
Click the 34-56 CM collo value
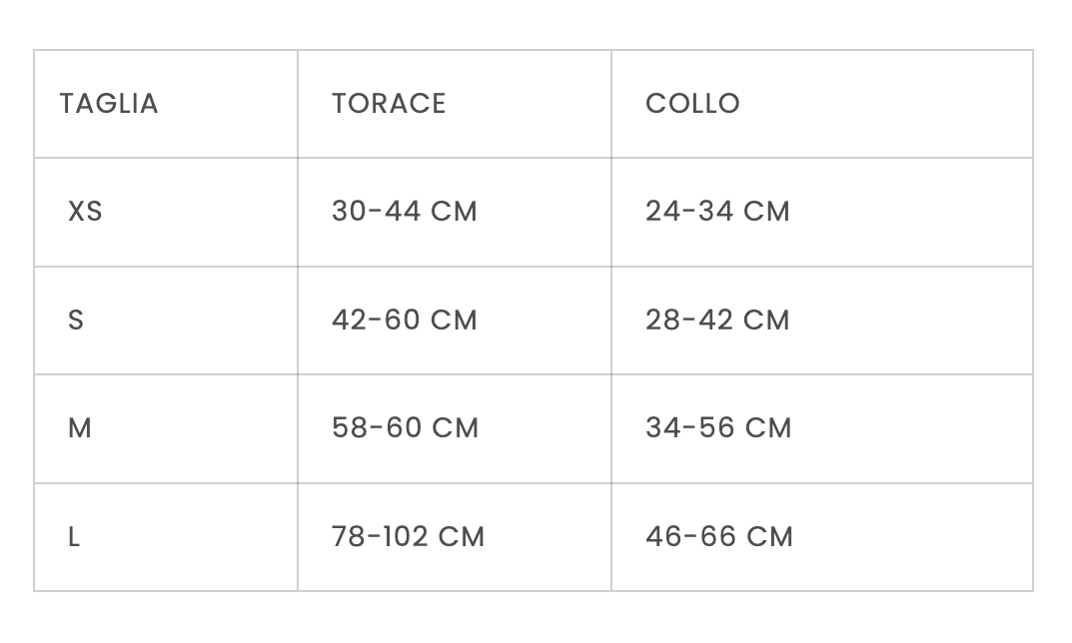pyautogui.click(x=717, y=428)
